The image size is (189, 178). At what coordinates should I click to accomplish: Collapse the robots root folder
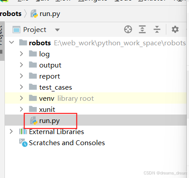[x=12, y=43]
